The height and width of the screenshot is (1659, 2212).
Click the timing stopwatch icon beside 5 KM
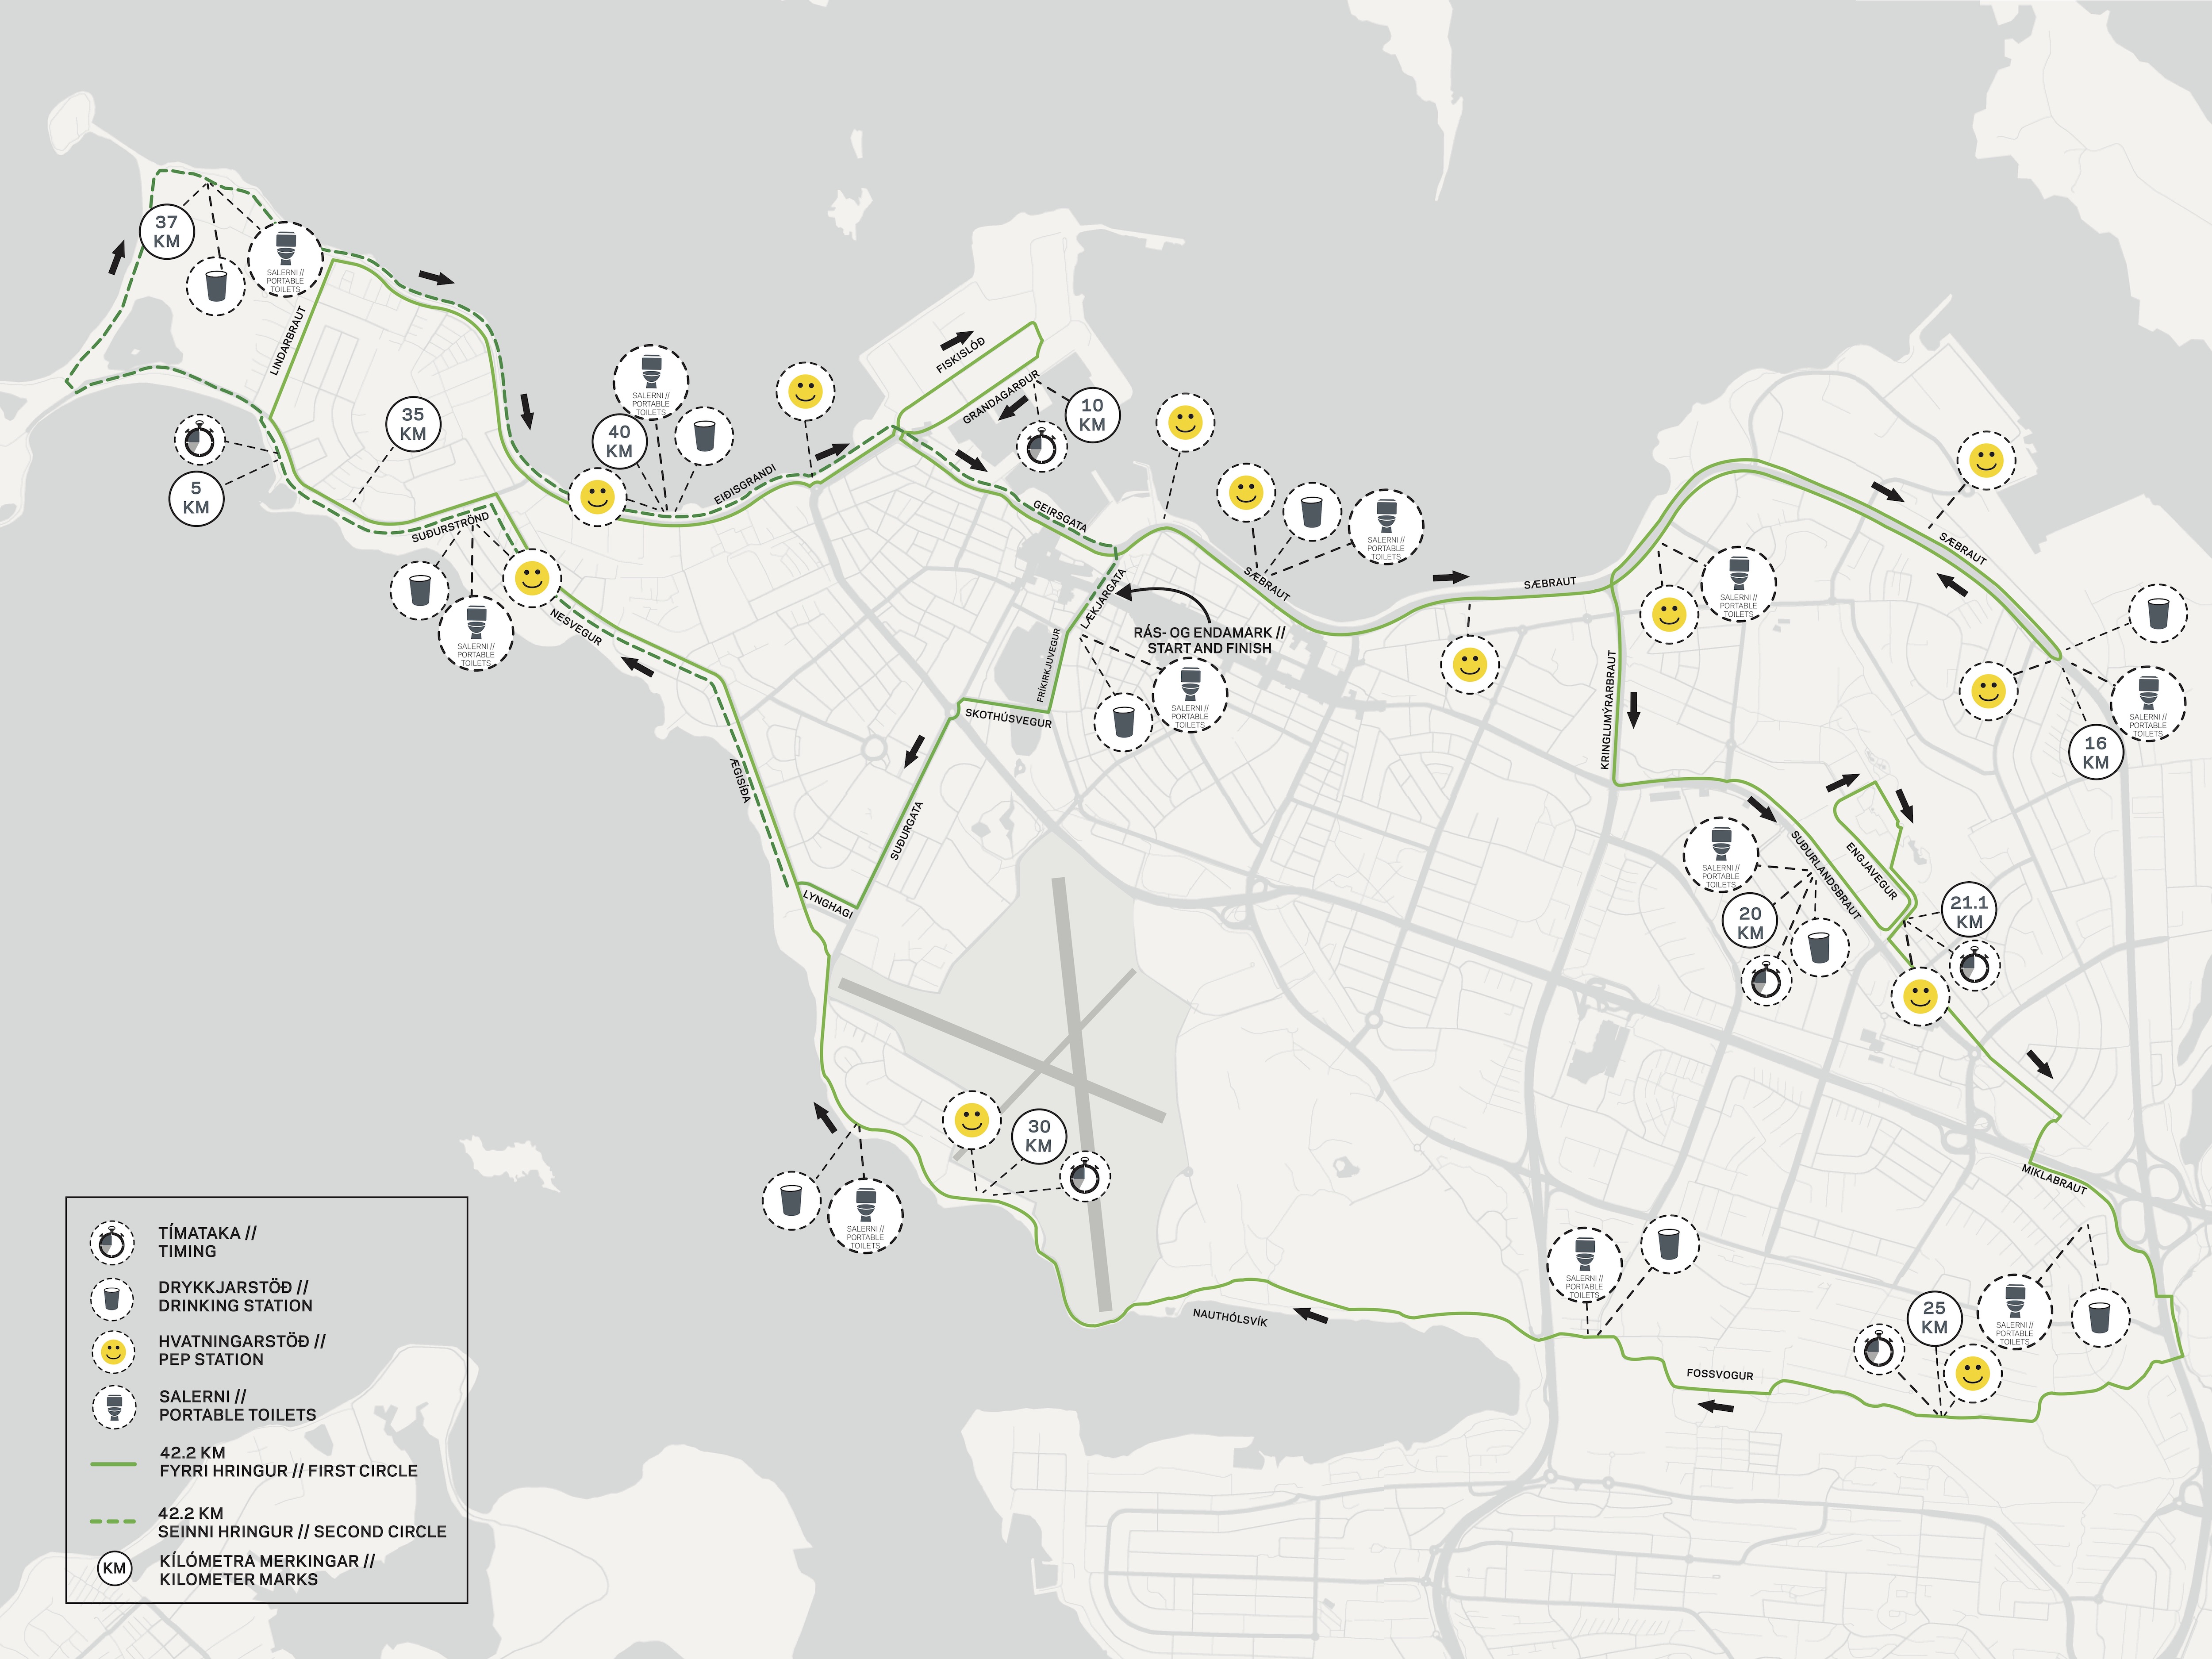[200, 440]
